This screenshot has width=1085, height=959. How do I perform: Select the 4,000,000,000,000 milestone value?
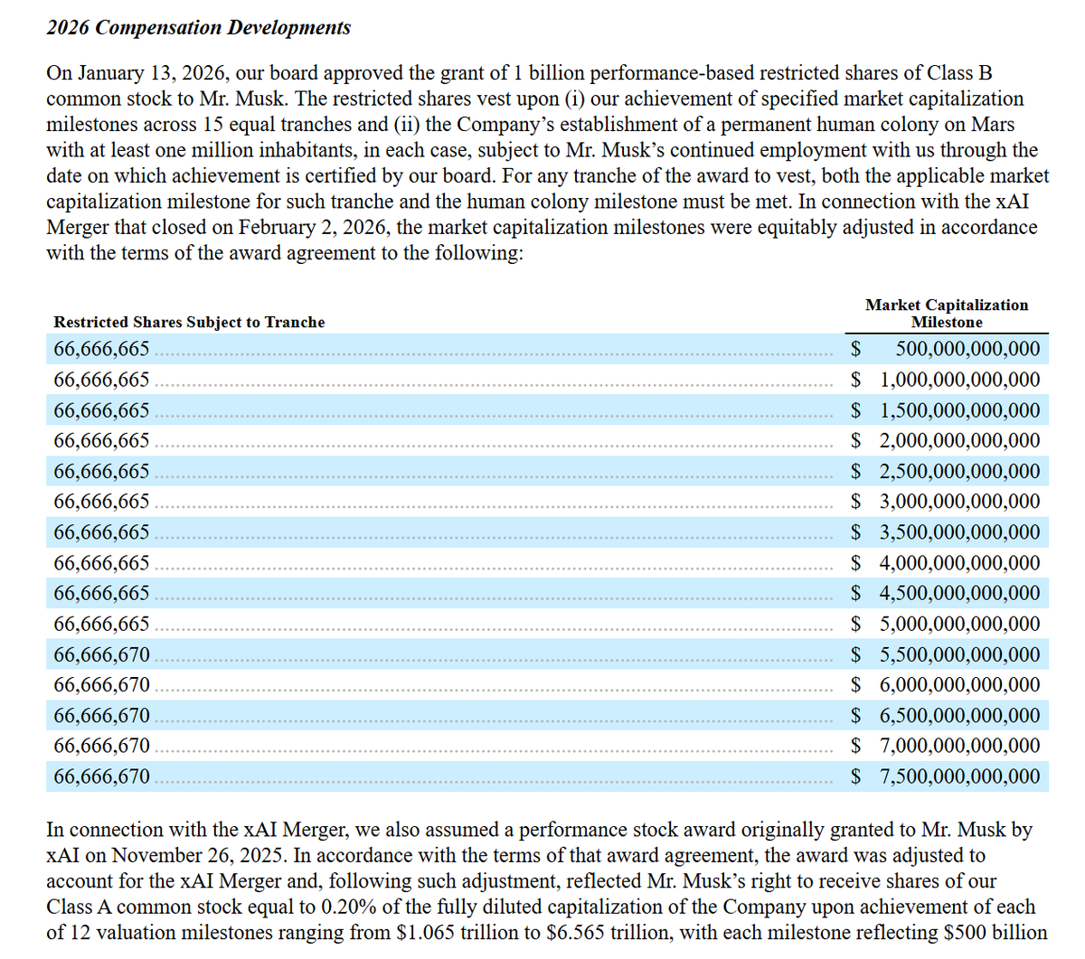point(960,563)
